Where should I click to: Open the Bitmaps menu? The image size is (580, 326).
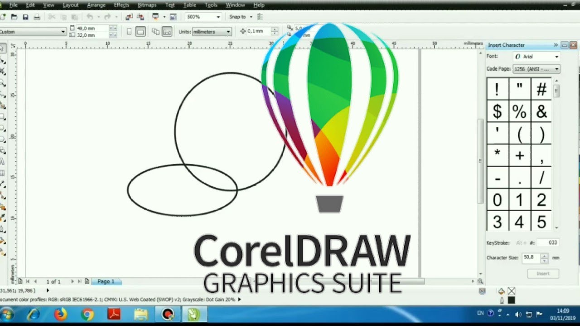(x=147, y=5)
